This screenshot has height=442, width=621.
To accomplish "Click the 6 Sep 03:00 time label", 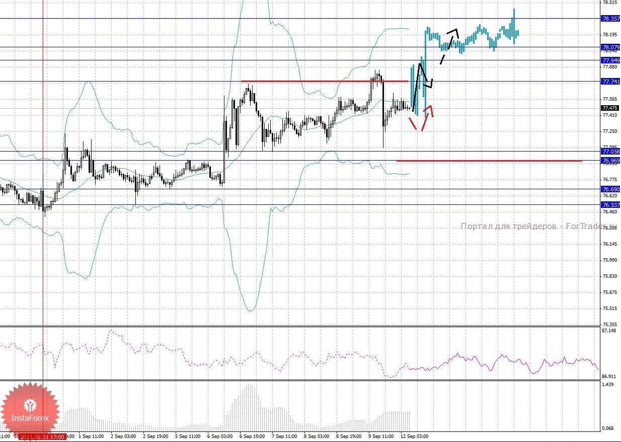I will pyautogui.click(x=220, y=437).
